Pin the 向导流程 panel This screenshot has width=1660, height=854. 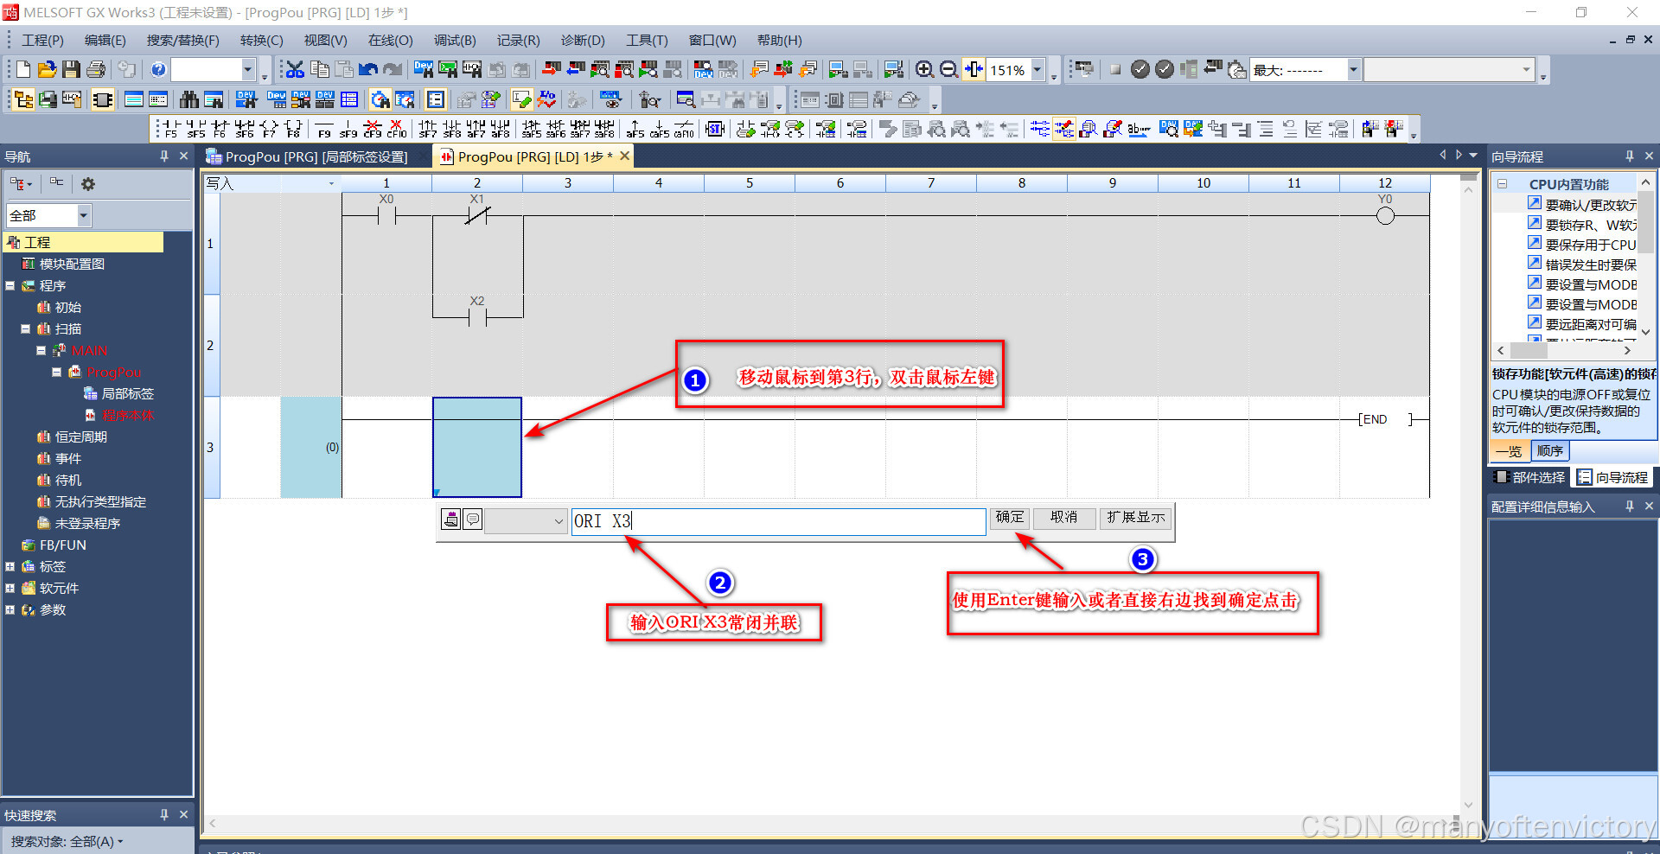tap(1630, 156)
